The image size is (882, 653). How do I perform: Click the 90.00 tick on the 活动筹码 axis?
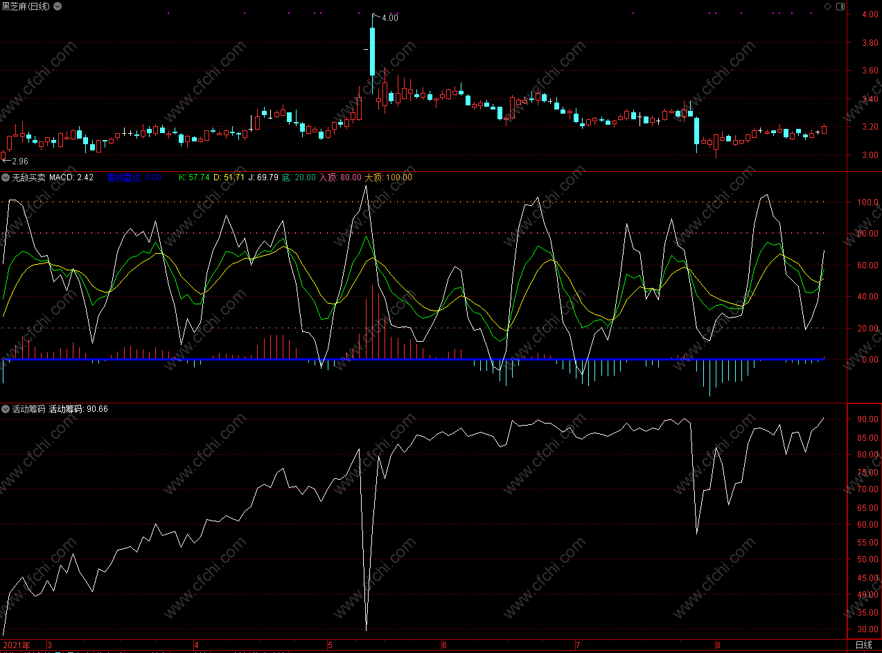pyautogui.click(x=866, y=419)
